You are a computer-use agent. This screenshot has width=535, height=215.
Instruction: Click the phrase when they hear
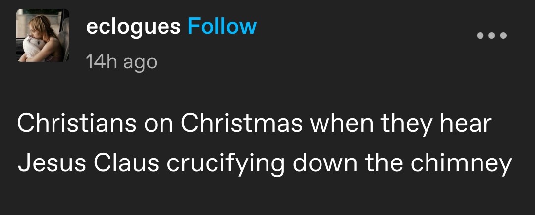click(x=401, y=124)
